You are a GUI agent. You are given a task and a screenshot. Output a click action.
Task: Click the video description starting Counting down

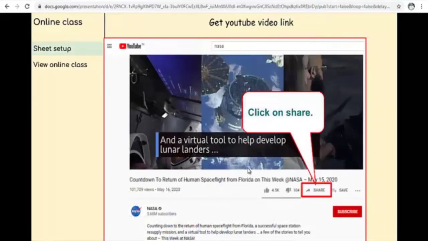229,232
